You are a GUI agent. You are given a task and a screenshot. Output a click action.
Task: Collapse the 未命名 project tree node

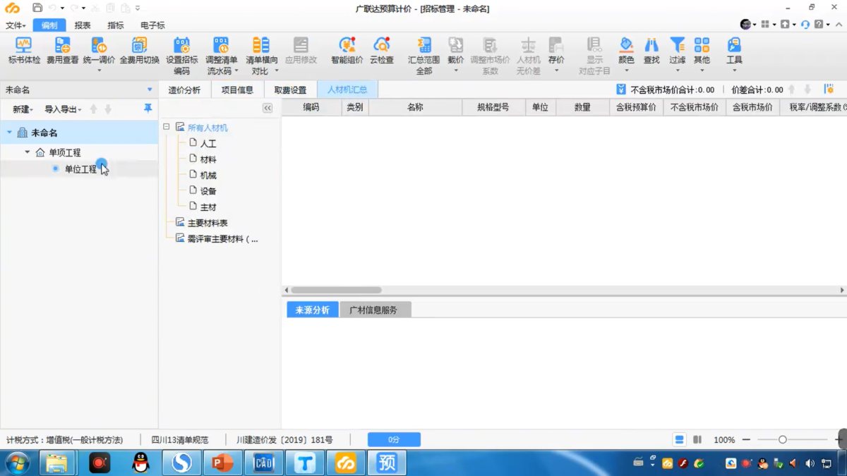pyautogui.click(x=9, y=133)
